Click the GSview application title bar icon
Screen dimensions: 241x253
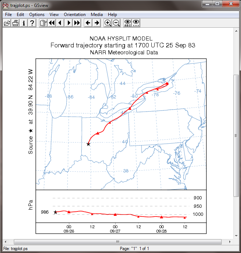pos(5,5)
